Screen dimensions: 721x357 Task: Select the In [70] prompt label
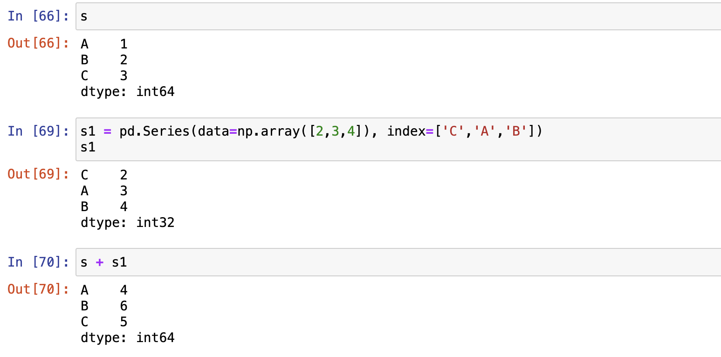pyautogui.click(x=38, y=262)
